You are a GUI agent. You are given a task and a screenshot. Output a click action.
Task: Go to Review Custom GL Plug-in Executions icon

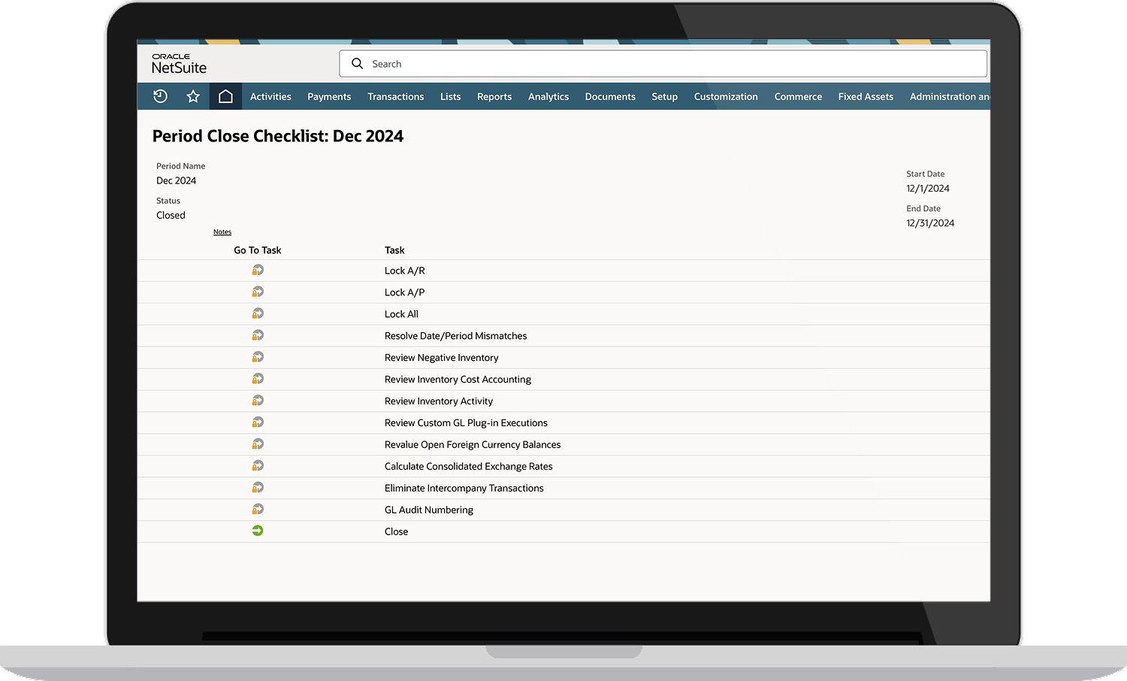coord(258,422)
